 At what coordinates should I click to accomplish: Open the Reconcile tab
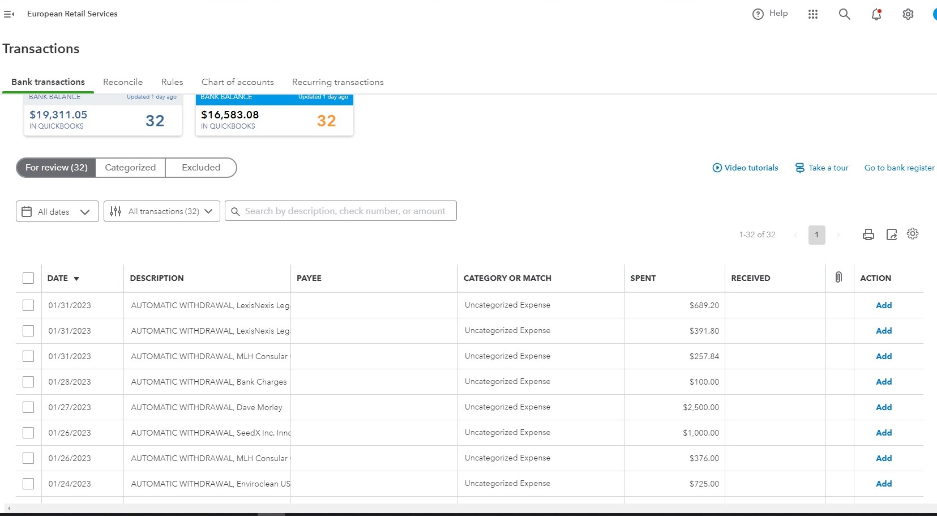[x=123, y=82]
